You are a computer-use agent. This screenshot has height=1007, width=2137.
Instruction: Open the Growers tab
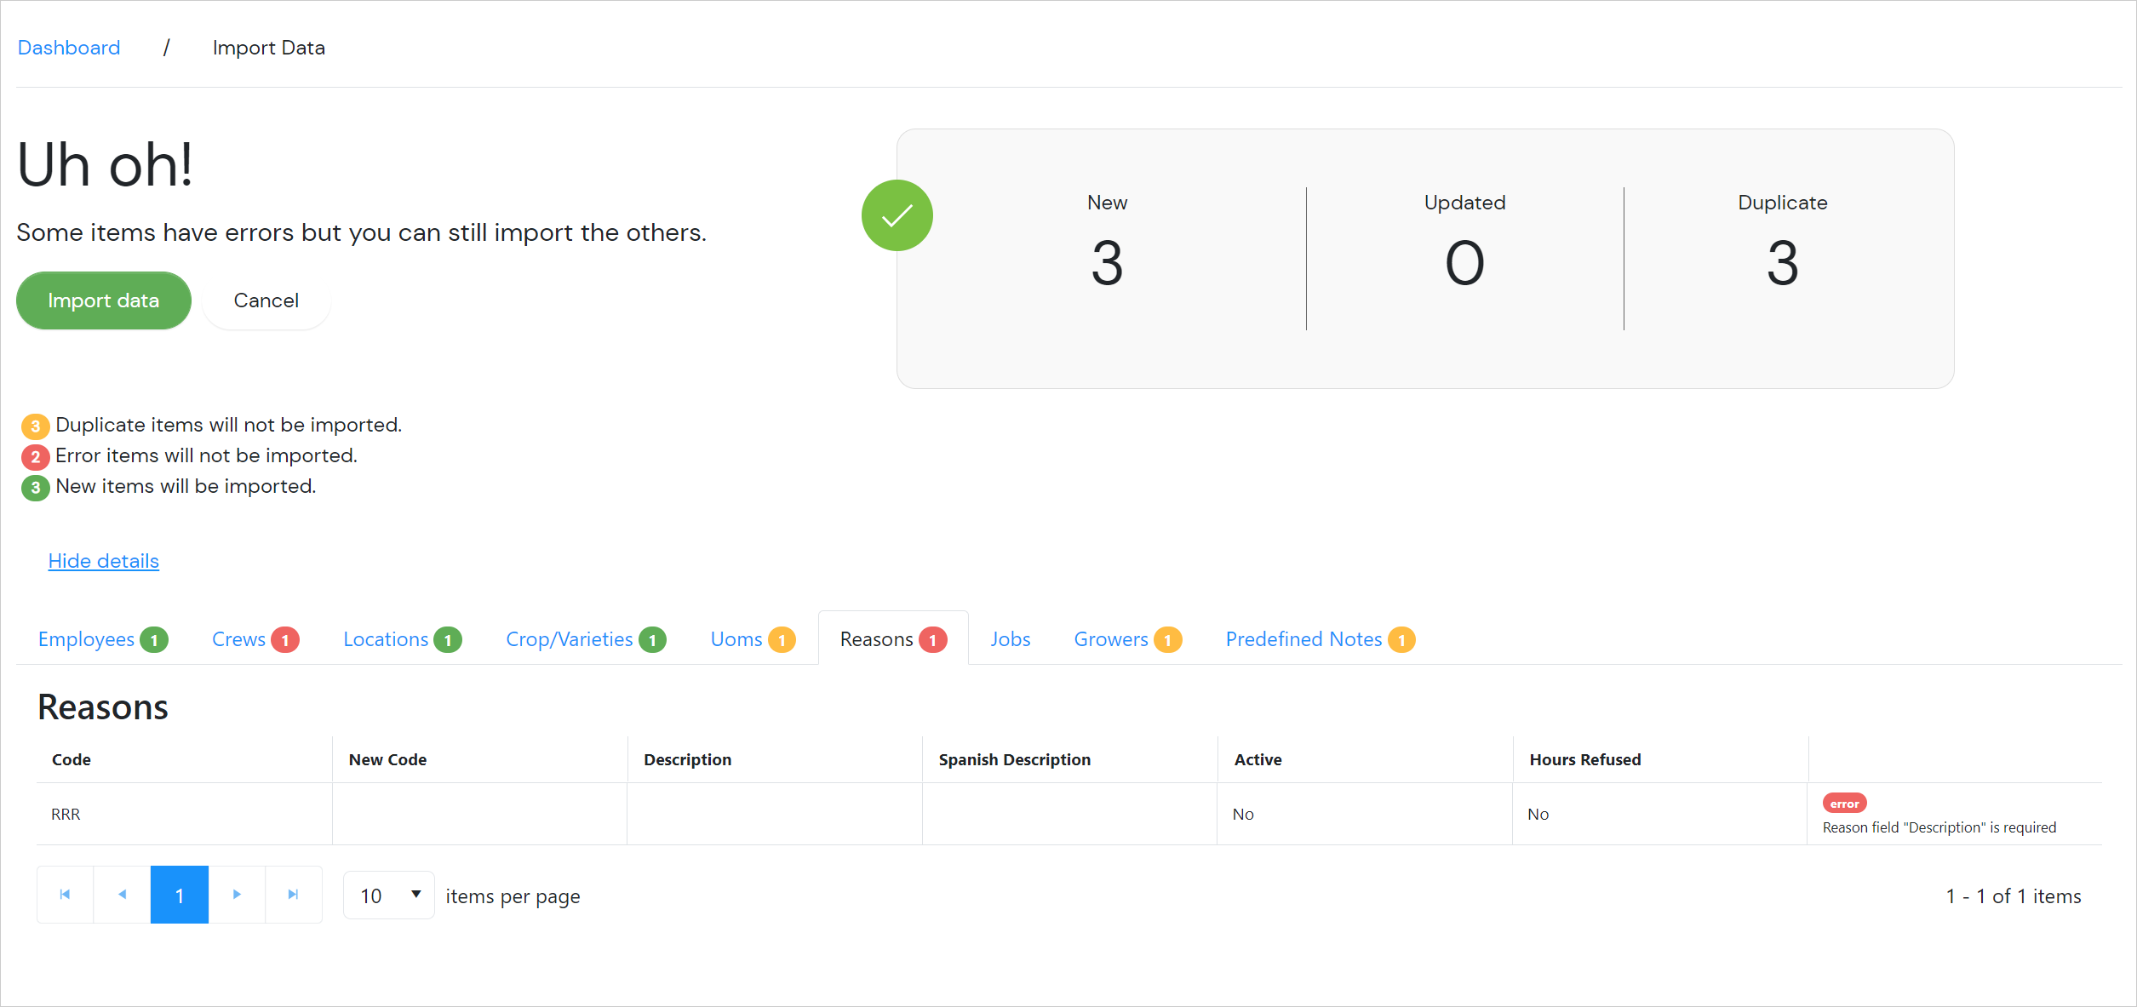1127,638
